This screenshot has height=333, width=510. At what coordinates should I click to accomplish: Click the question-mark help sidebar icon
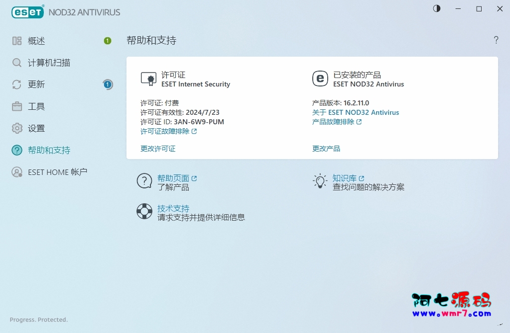(17, 150)
